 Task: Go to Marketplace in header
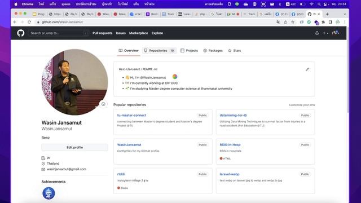tap(138, 33)
